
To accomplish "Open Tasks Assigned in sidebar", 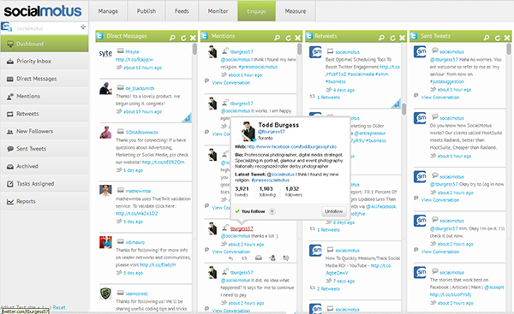I will (x=45, y=184).
